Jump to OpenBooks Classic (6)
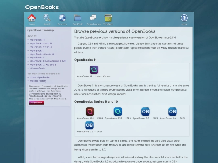 pos(42,54)
